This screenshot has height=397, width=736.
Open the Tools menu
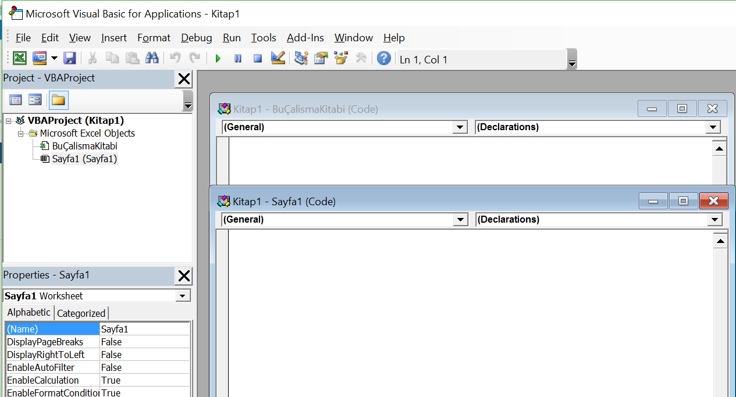point(264,38)
